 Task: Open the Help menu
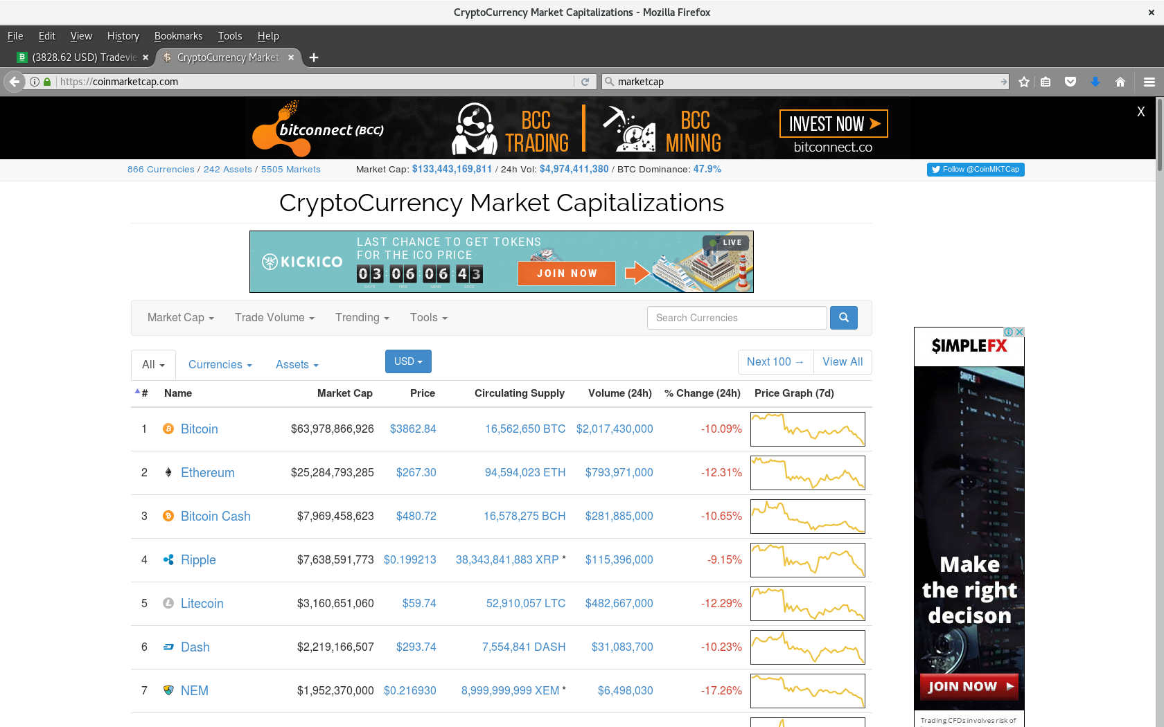click(x=268, y=36)
